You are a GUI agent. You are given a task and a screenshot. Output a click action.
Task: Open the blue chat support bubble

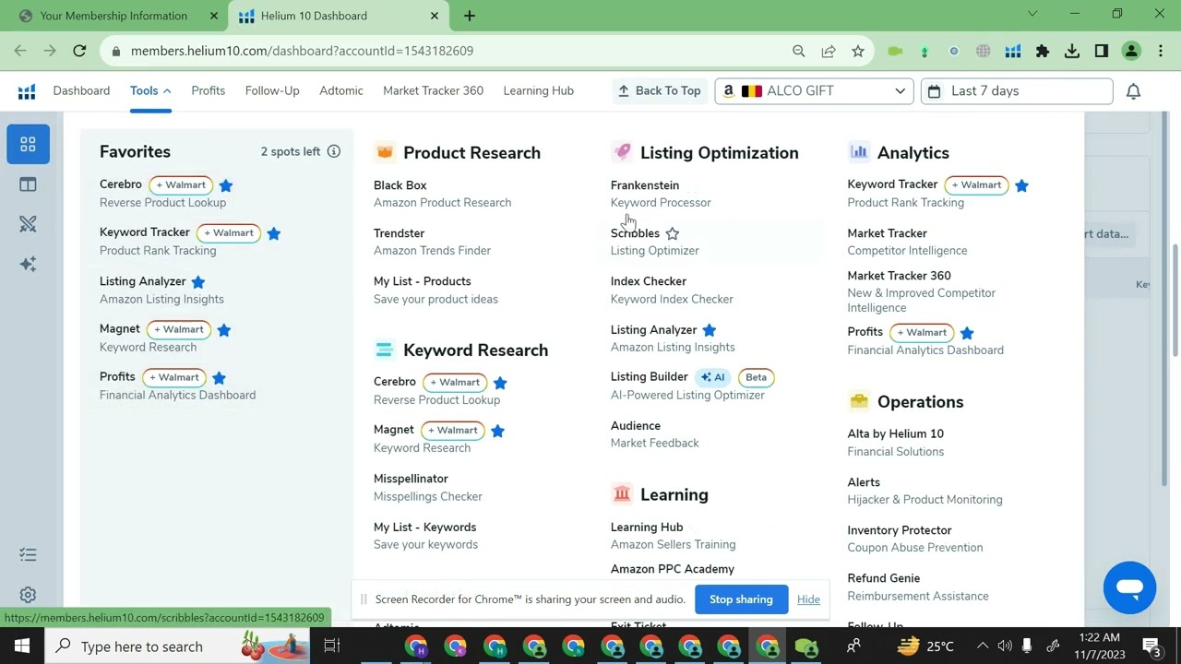pos(1129,587)
